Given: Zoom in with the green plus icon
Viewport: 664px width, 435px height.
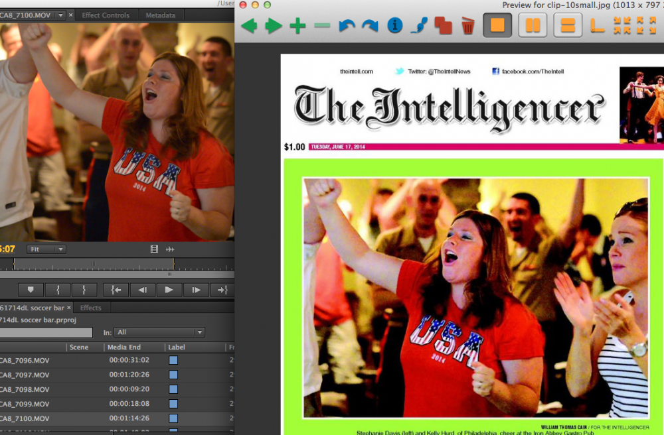Looking at the screenshot, I should coord(297,26).
